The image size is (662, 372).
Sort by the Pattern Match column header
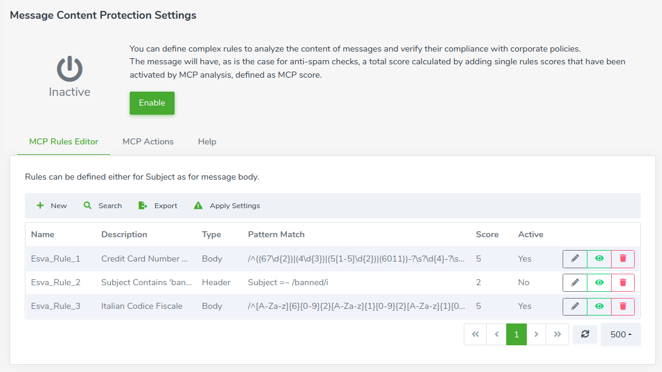(x=276, y=235)
